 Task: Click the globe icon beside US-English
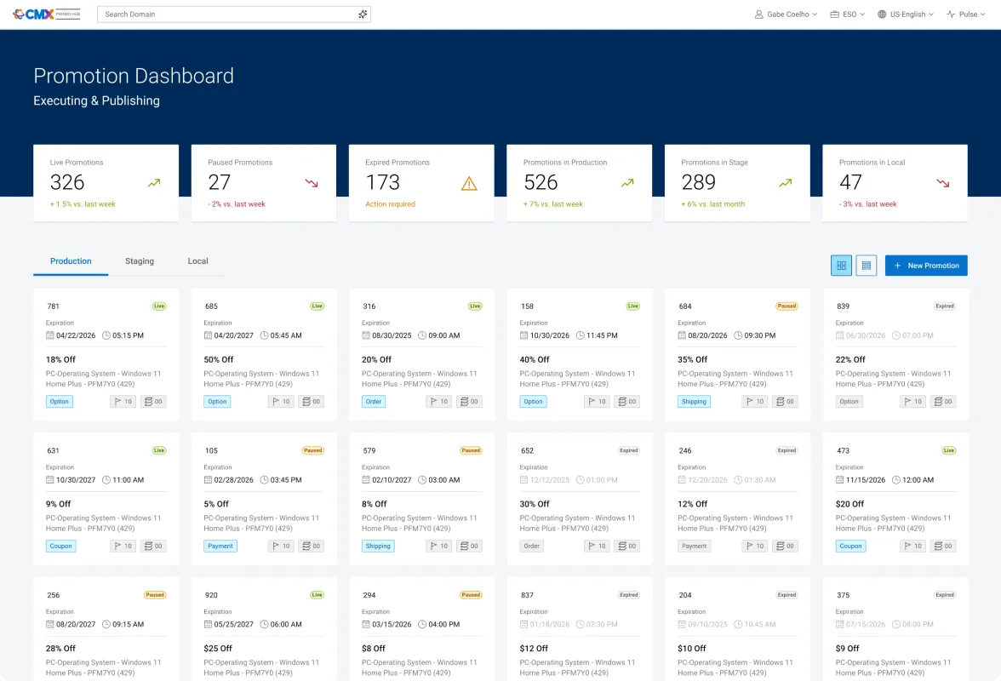[x=882, y=14]
